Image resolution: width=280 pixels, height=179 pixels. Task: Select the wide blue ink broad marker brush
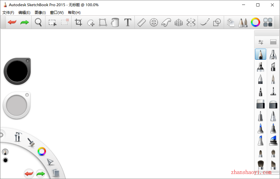click(x=273, y=141)
